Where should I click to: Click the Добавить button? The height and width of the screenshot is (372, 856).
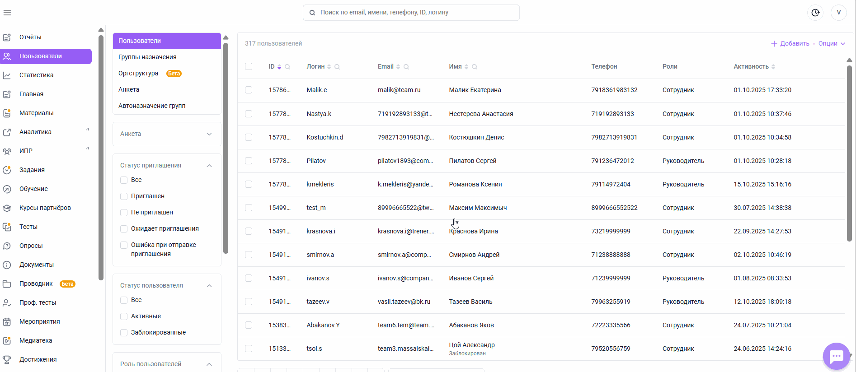pyautogui.click(x=790, y=44)
